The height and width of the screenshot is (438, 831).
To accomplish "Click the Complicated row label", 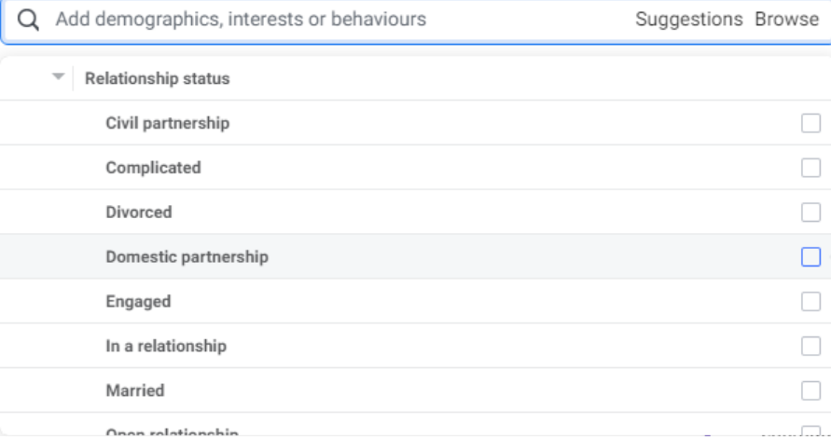I will pyautogui.click(x=153, y=168).
